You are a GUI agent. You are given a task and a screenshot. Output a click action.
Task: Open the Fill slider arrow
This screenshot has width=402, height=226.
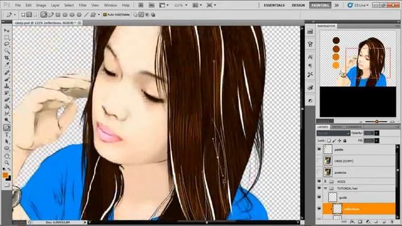[377, 141]
